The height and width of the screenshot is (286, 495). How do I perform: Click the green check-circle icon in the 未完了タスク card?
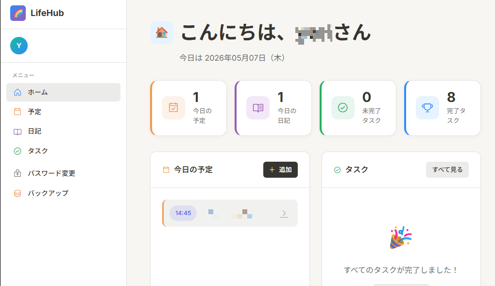pyautogui.click(x=343, y=108)
